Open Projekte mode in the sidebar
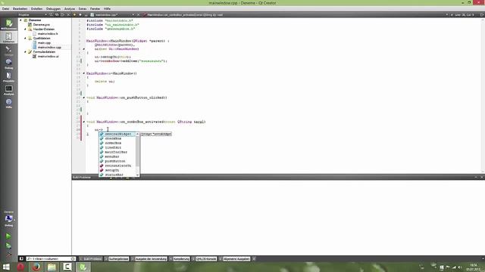Screen dimensions: 485x272 click(8, 77)
